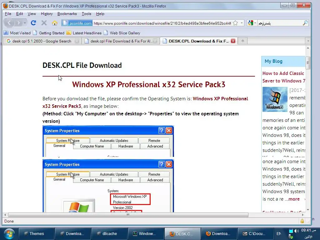The height and width of the screenshot is (240, 320).
Task: Switch to C:\Docu... 7-Zip taskbar window
Action: coord(255,234)
